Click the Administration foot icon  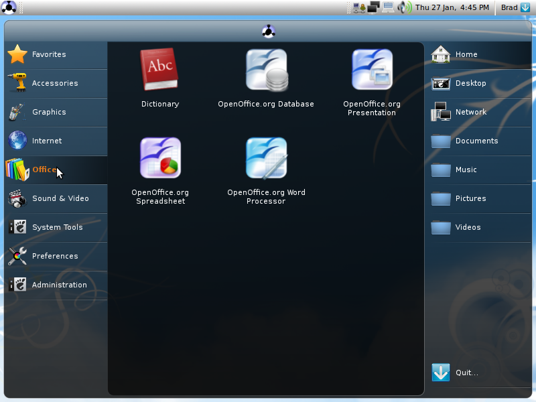point(17,284)
